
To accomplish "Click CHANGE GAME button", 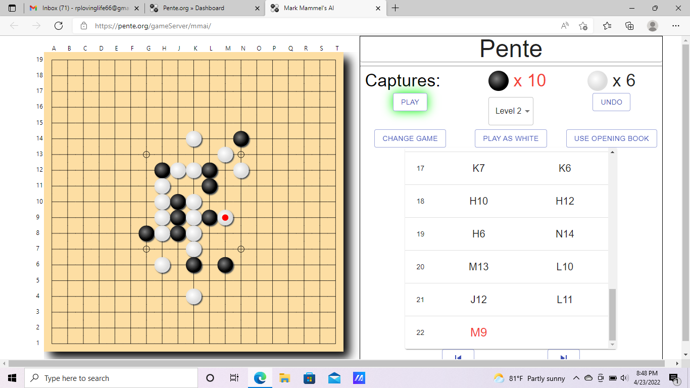I will tap(410, 138).
